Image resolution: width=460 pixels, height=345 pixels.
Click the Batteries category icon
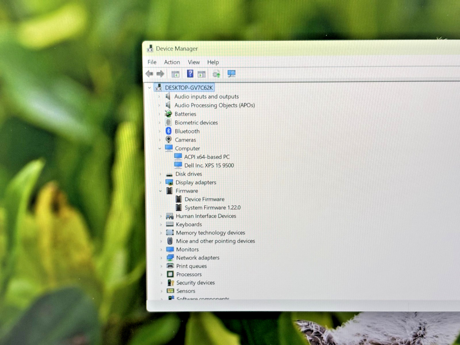[x=168, y=114]
